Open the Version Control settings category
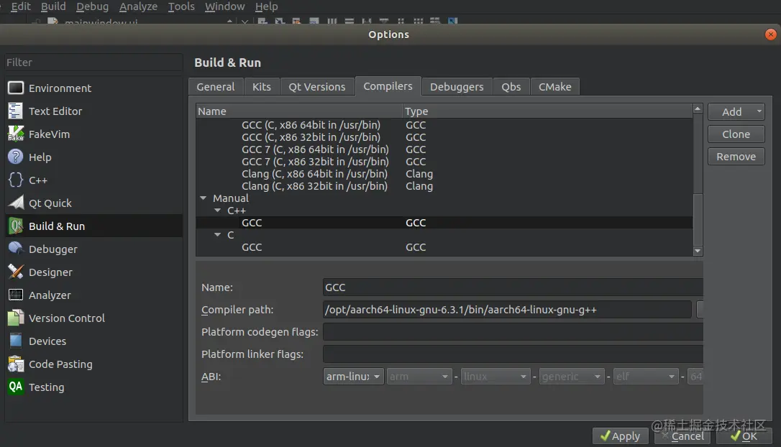781x447 pixels. 93,318
